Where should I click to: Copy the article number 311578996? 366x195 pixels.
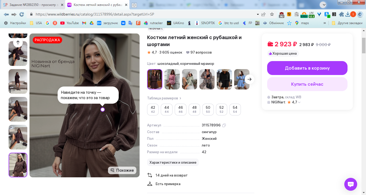pyautogui.click(x=224, y=125)
